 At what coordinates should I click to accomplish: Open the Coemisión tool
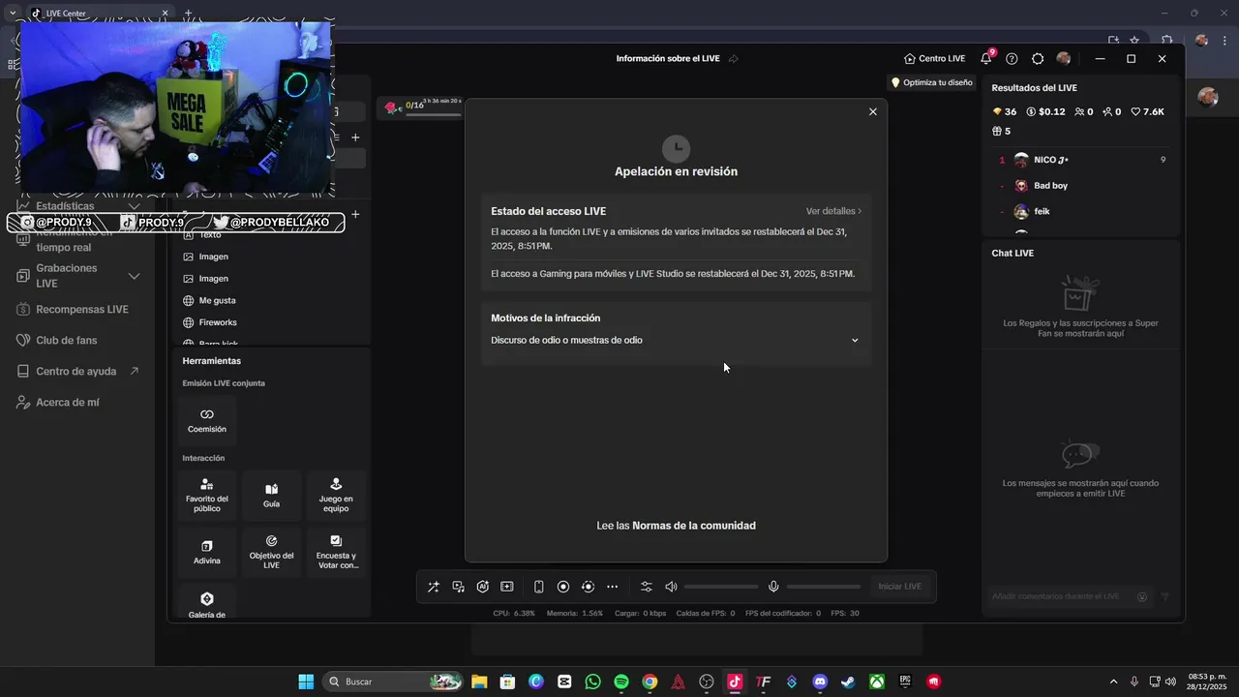coord(207,420)
